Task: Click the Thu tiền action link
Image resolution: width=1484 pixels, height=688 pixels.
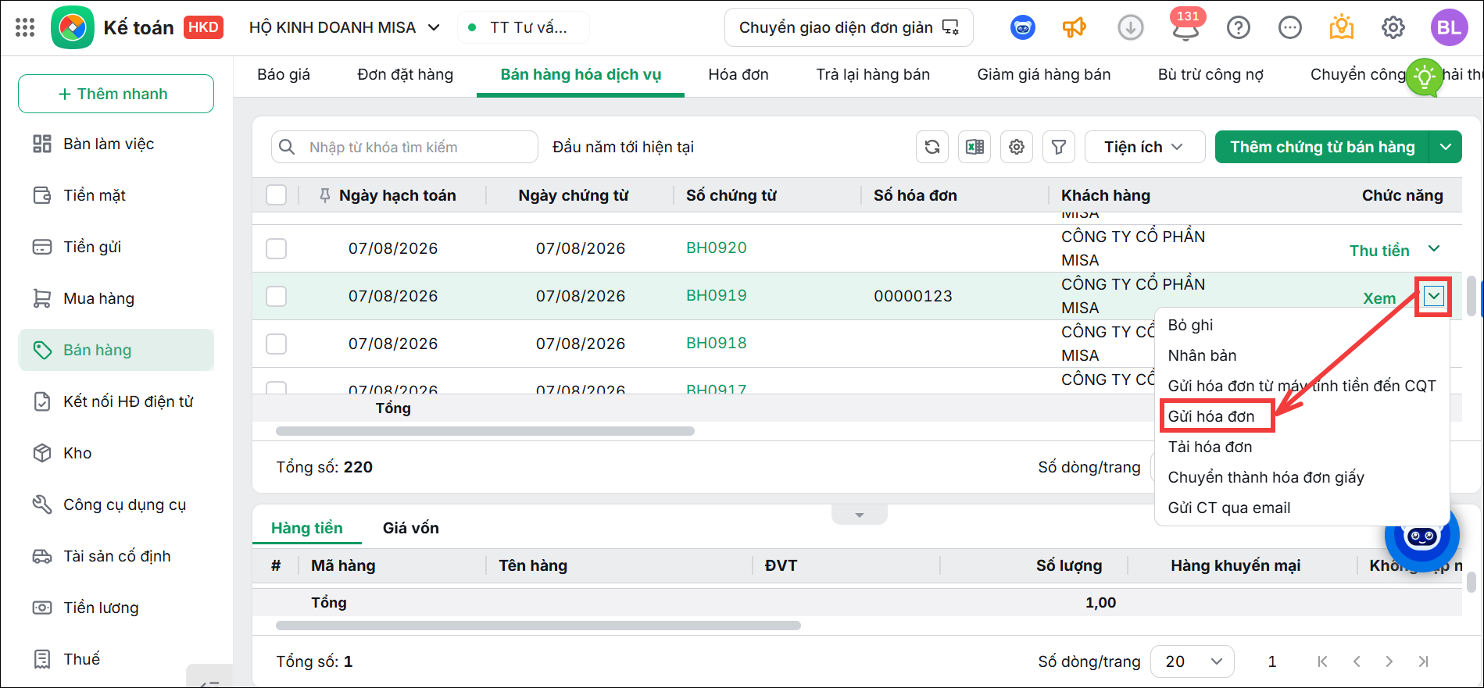Action: tap(1379, 251)
